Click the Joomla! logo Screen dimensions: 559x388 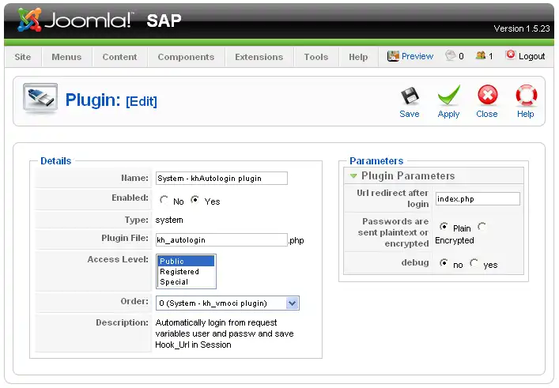click(x=77, y=20)
